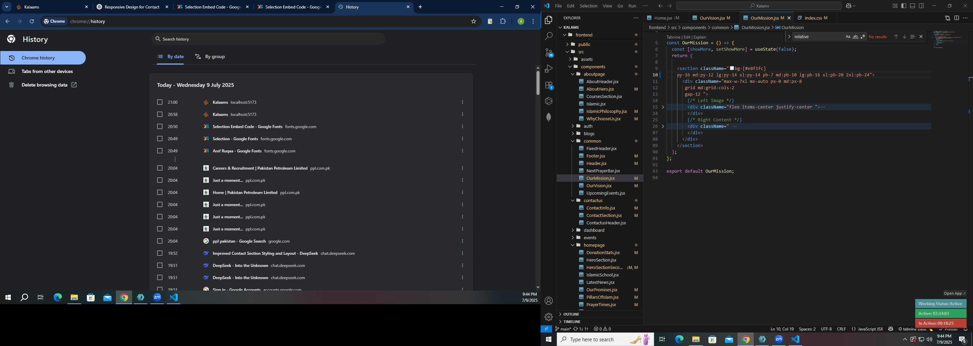
Task: Check the Improved Contact Section DeepSeek entry
Action: tap(160, 253)
